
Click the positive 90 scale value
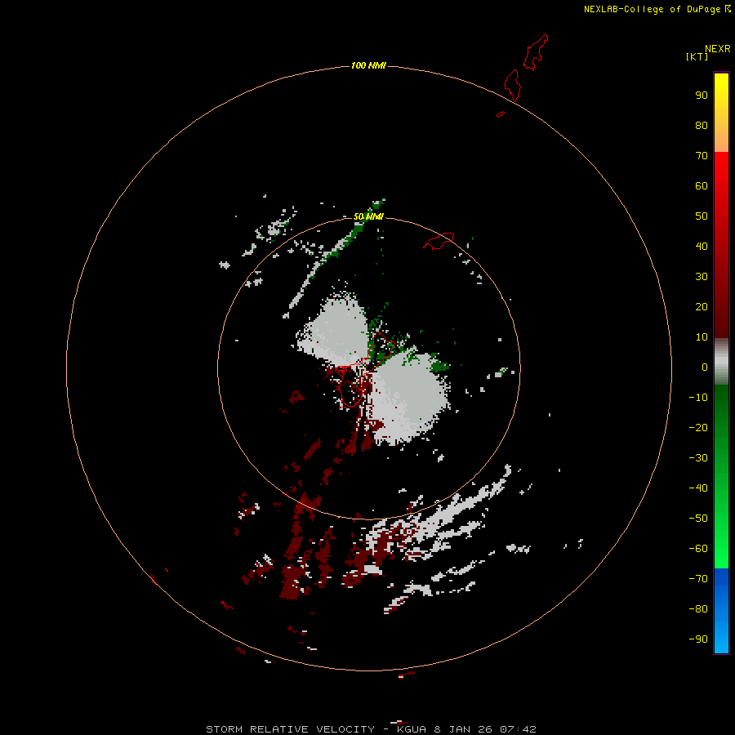tap(702, 96)
